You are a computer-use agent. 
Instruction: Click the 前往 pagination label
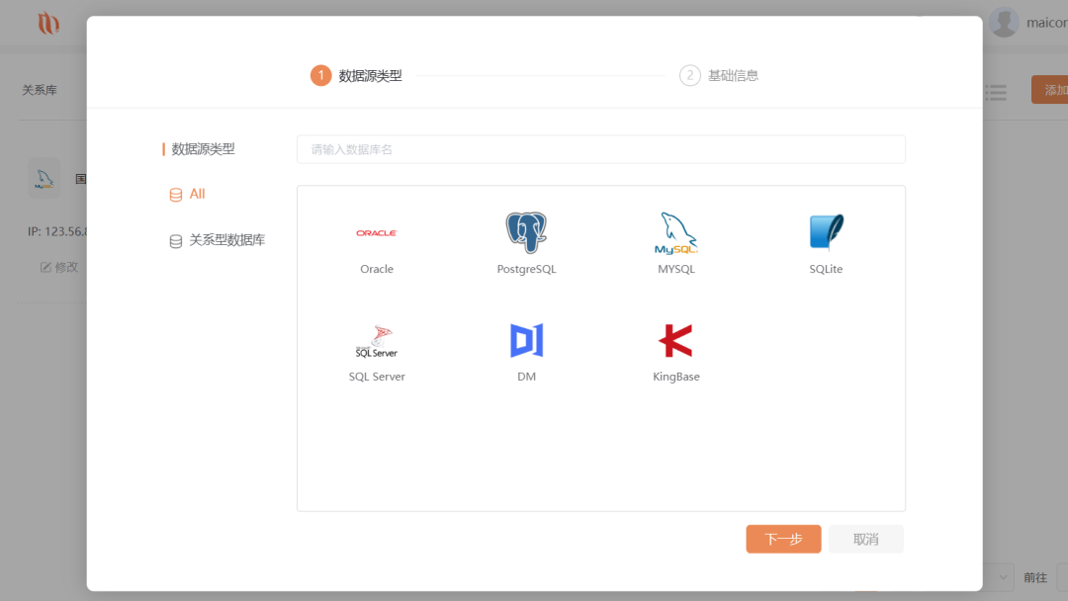click(1035, 577)
